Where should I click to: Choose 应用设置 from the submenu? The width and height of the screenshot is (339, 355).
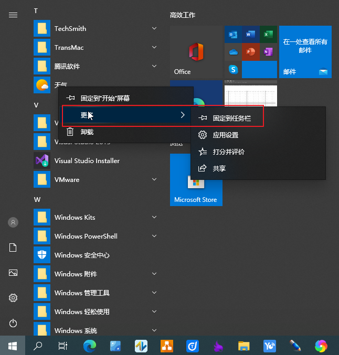coord(258,135)
